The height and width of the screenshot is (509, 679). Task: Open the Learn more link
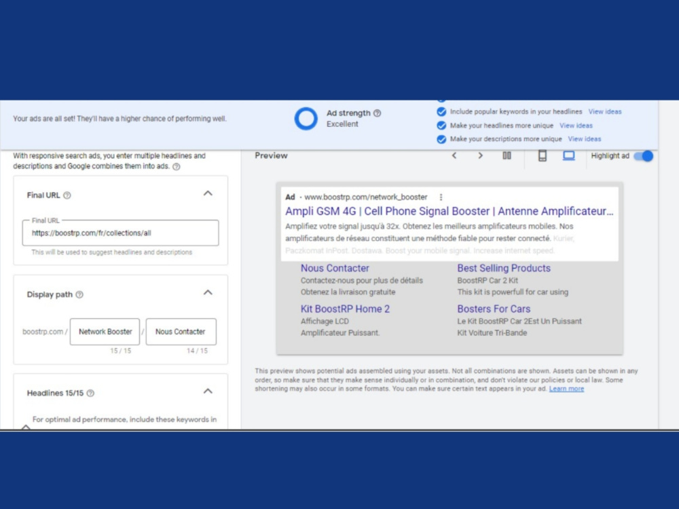(x=566, y=389)
